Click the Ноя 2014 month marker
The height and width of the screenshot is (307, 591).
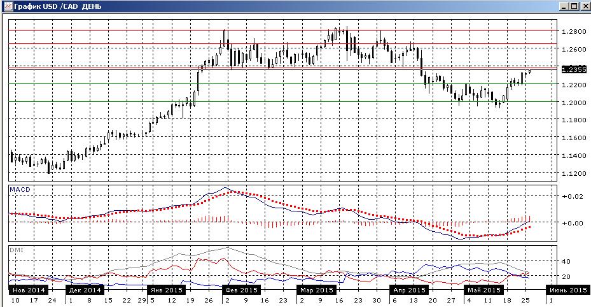click(28, 290)
